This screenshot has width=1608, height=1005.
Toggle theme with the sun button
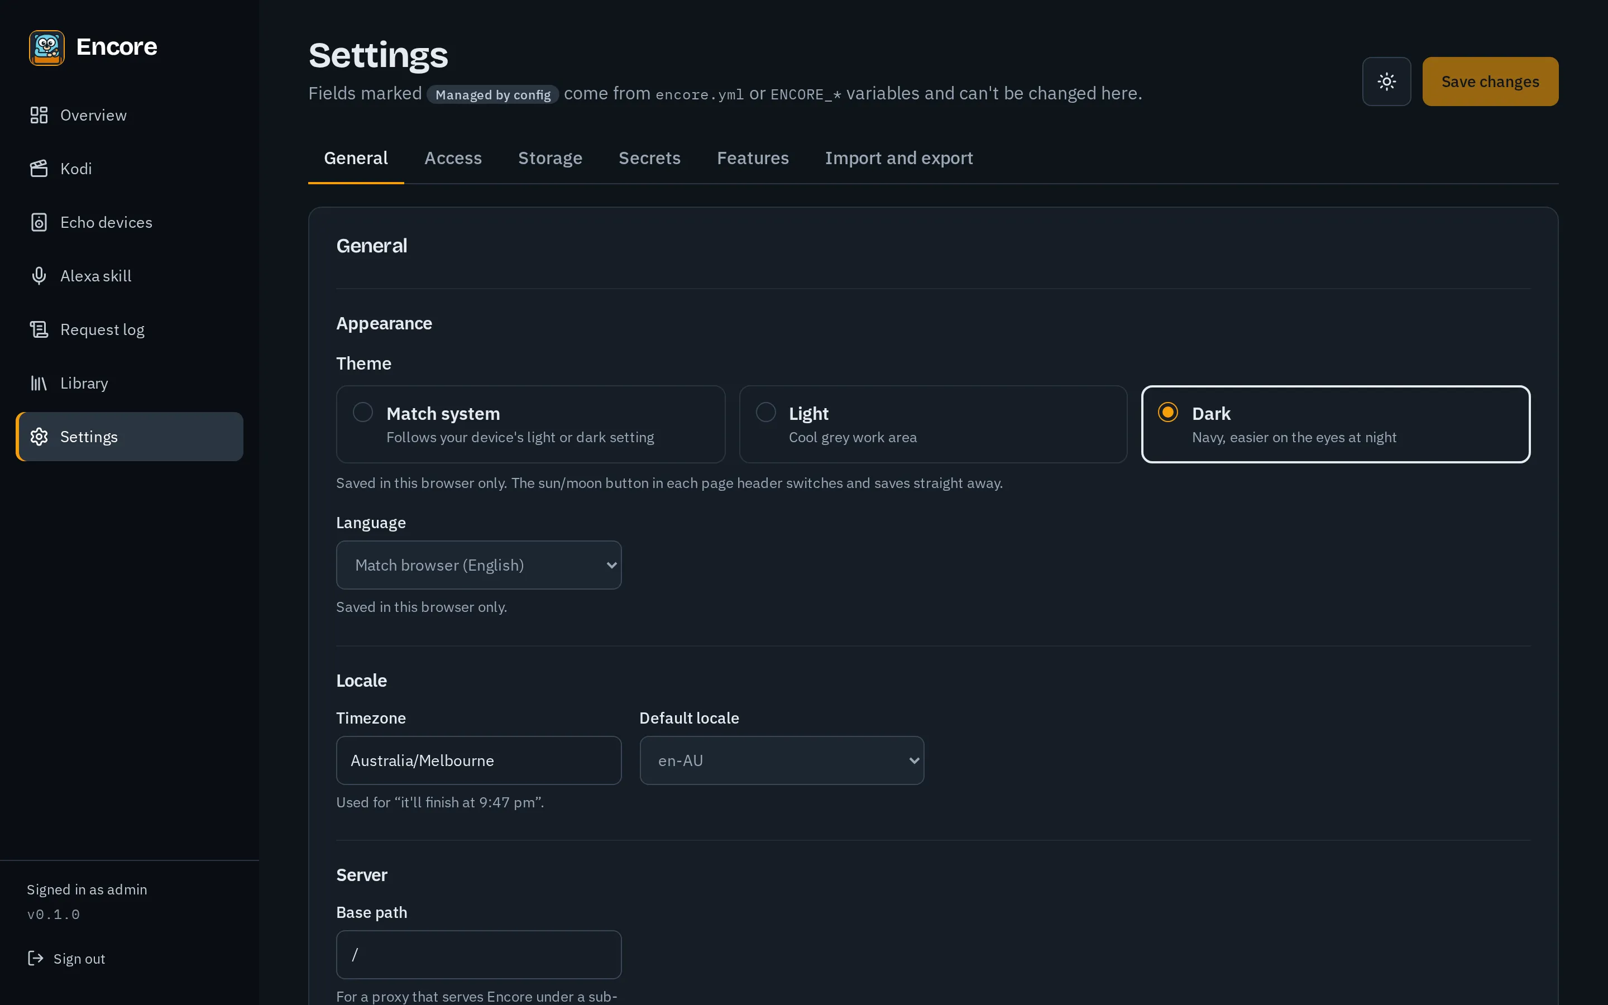point(1387,81)
